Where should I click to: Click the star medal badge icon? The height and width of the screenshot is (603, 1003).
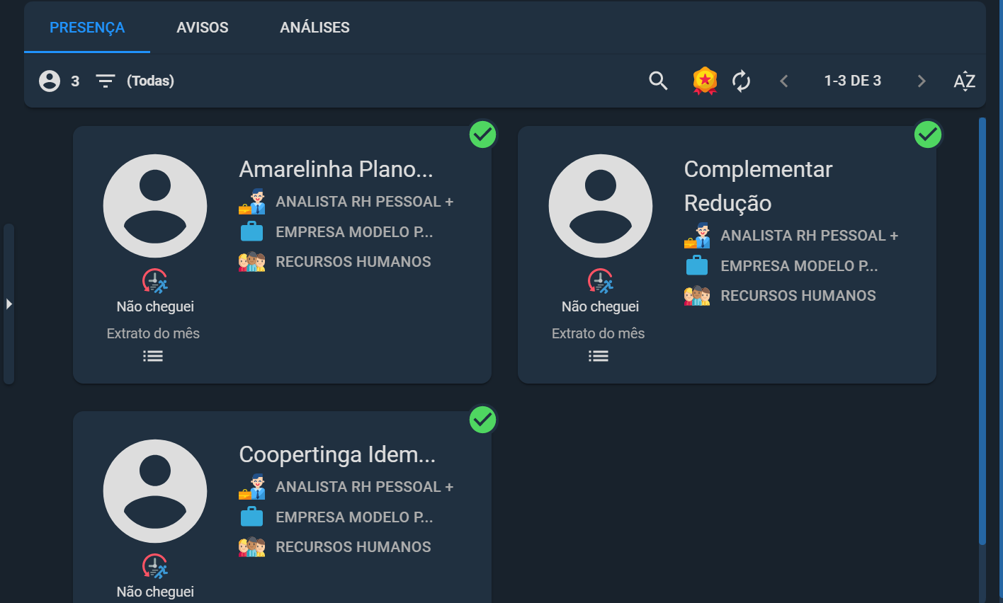[705, 81]
